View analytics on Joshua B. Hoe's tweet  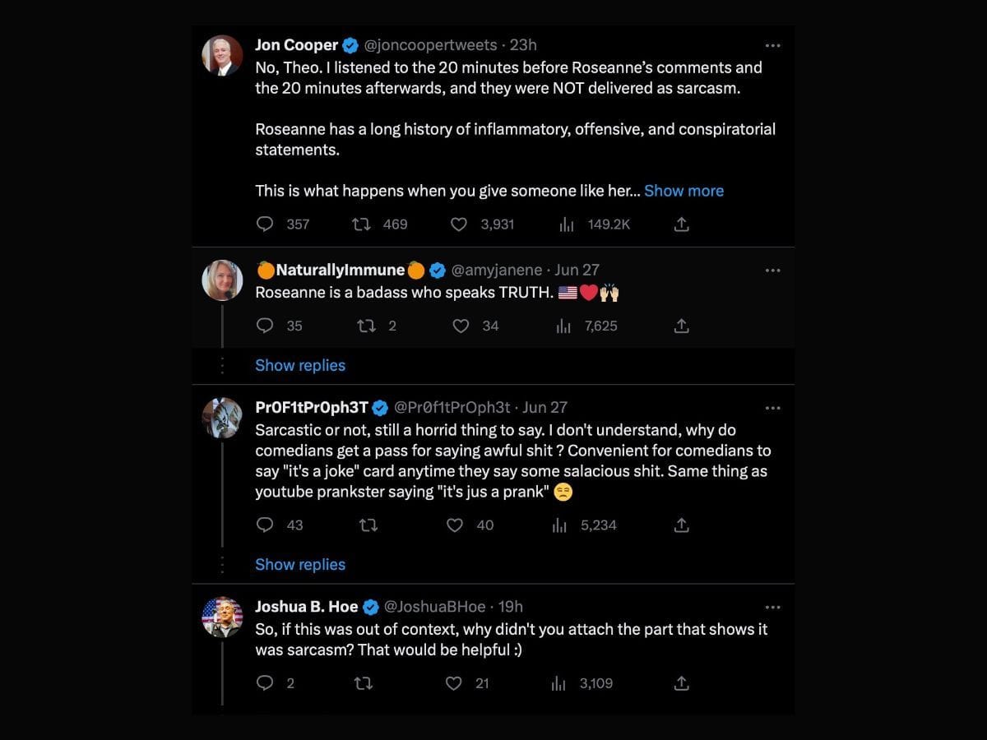[558, 682]
